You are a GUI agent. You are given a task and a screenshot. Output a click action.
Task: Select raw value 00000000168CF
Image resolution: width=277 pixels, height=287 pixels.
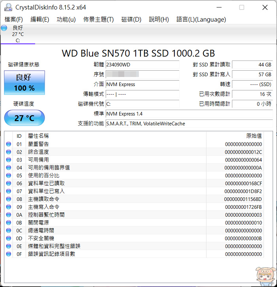[243, 184]
